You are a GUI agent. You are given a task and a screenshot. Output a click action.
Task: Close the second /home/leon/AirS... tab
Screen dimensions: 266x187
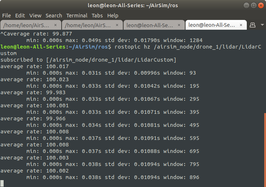coord(117,25)
